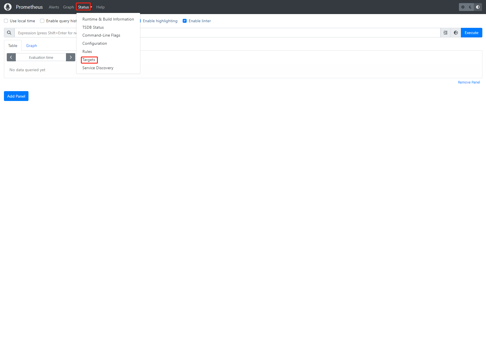
Task: Open Graph in the navigation bar
Action: click(x=69, y=7)
